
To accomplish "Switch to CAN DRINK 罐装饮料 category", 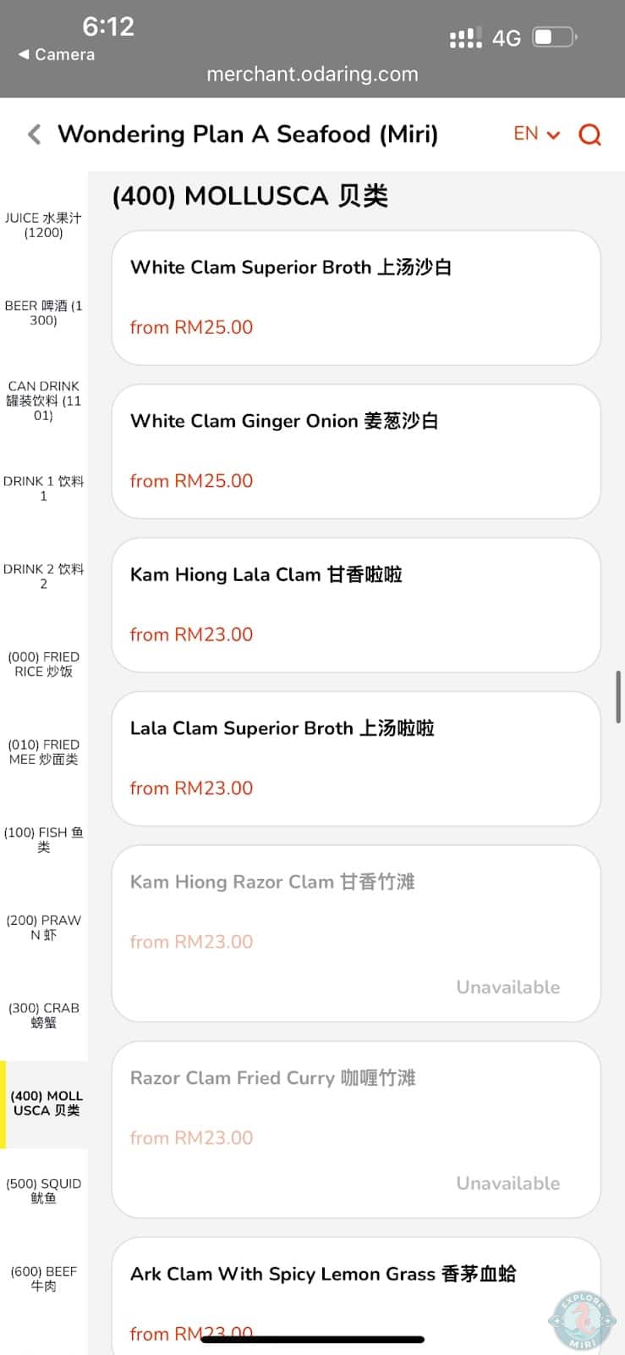I will pyautogui.click(x=43, y=401).
